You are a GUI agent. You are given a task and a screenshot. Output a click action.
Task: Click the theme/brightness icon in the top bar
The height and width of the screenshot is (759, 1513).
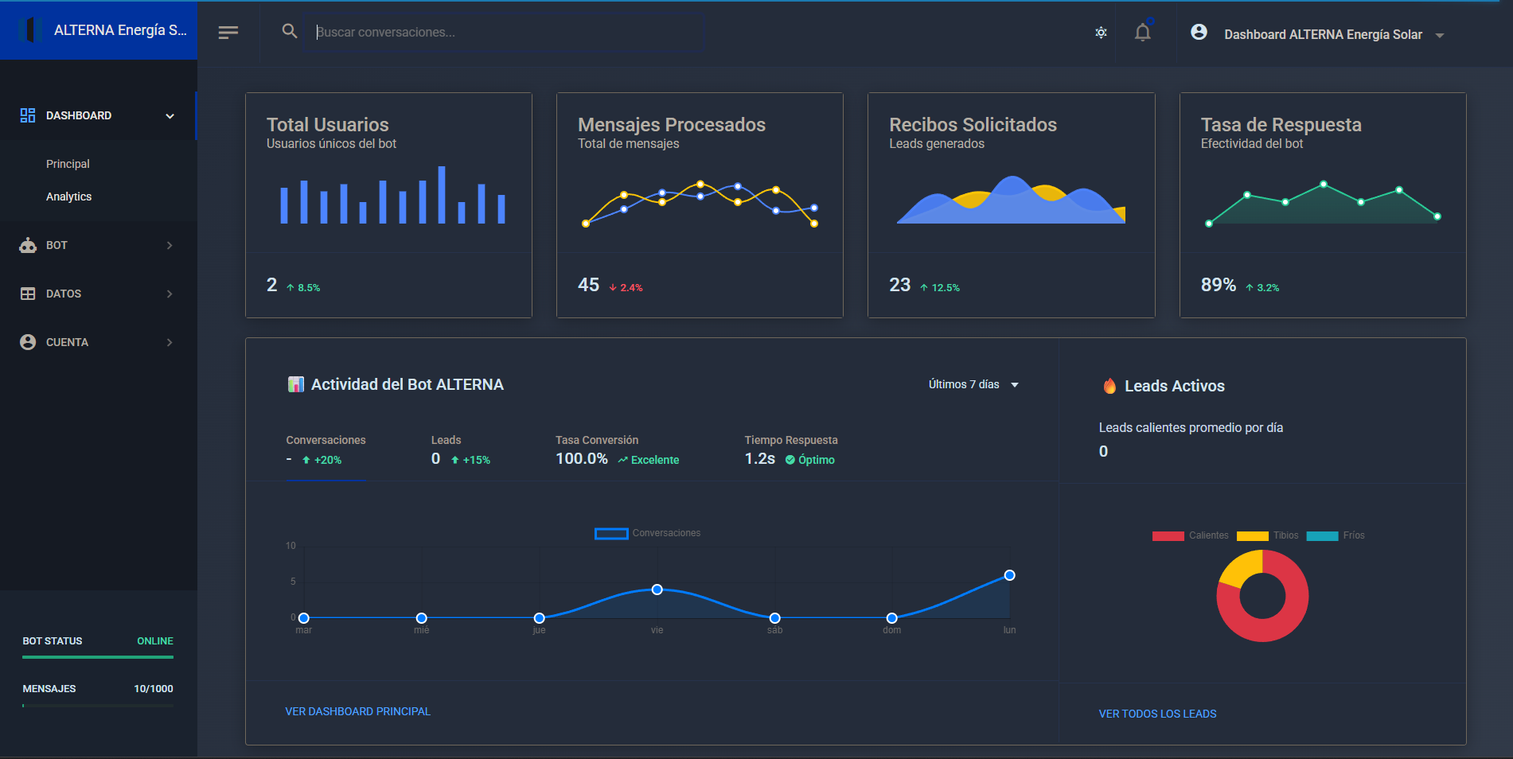(x=1101, y=32)
